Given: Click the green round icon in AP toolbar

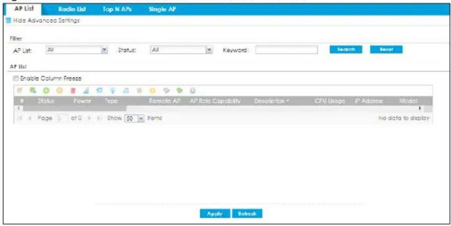Looking at the screenshot, I should (46, 91).
